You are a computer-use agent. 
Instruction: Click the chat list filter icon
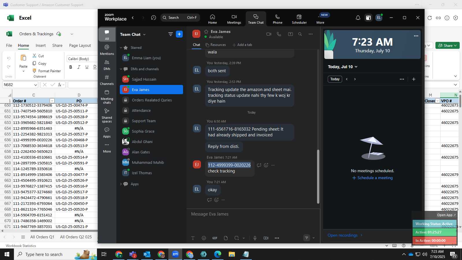pos(170,34)
